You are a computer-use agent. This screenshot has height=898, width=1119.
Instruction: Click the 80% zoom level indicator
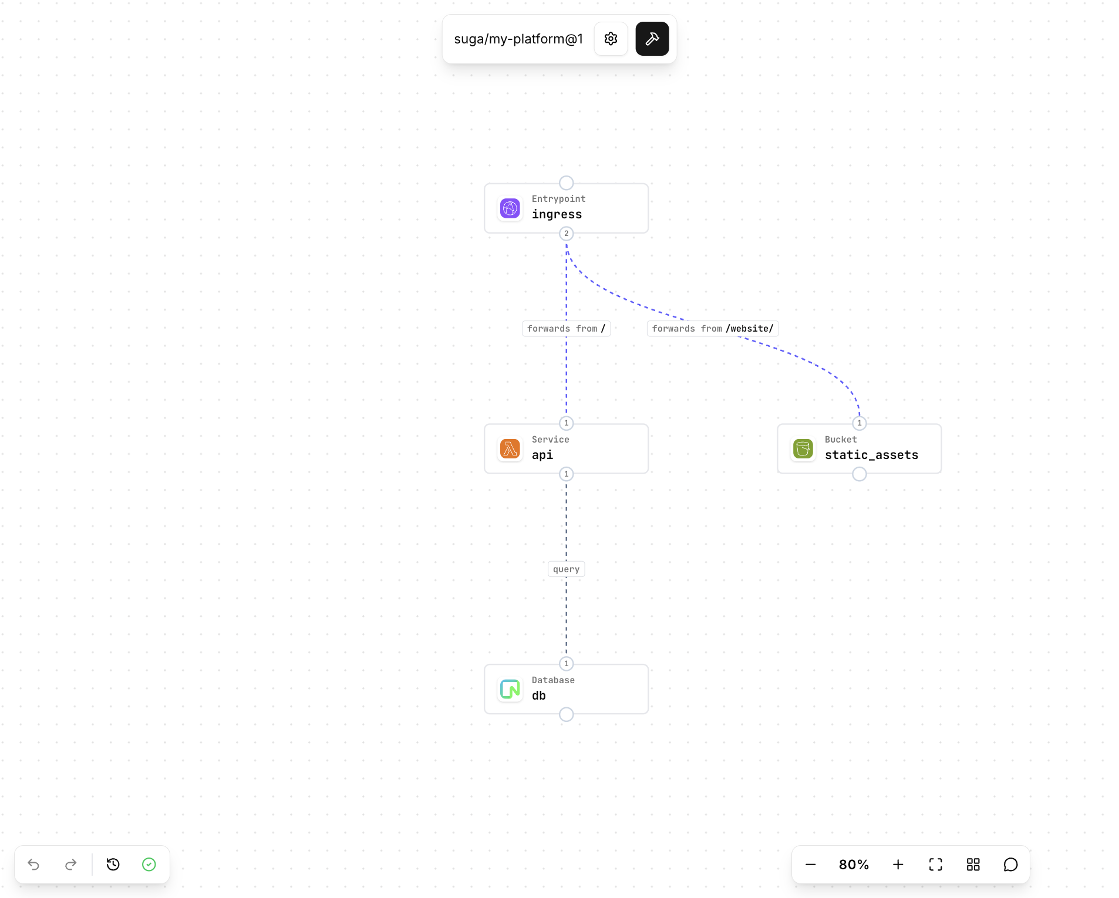pos(854,865)
